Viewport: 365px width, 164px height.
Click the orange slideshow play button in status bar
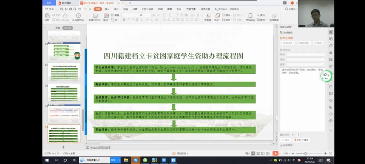tap(275, 153)
